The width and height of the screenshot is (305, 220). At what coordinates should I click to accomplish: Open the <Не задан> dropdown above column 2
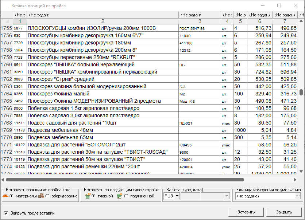pyautogui.click(x=103, y=15)
